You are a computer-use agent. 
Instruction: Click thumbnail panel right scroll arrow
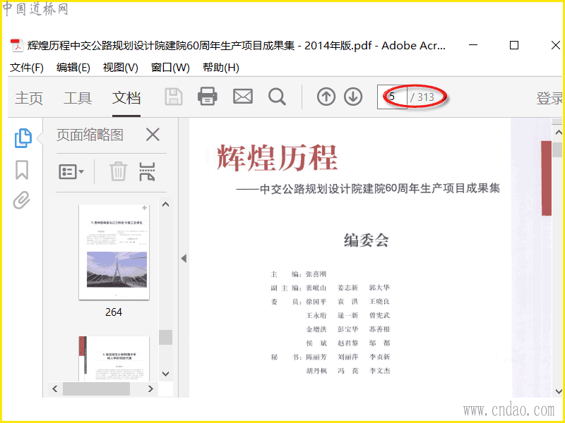(x=150, y=389)
